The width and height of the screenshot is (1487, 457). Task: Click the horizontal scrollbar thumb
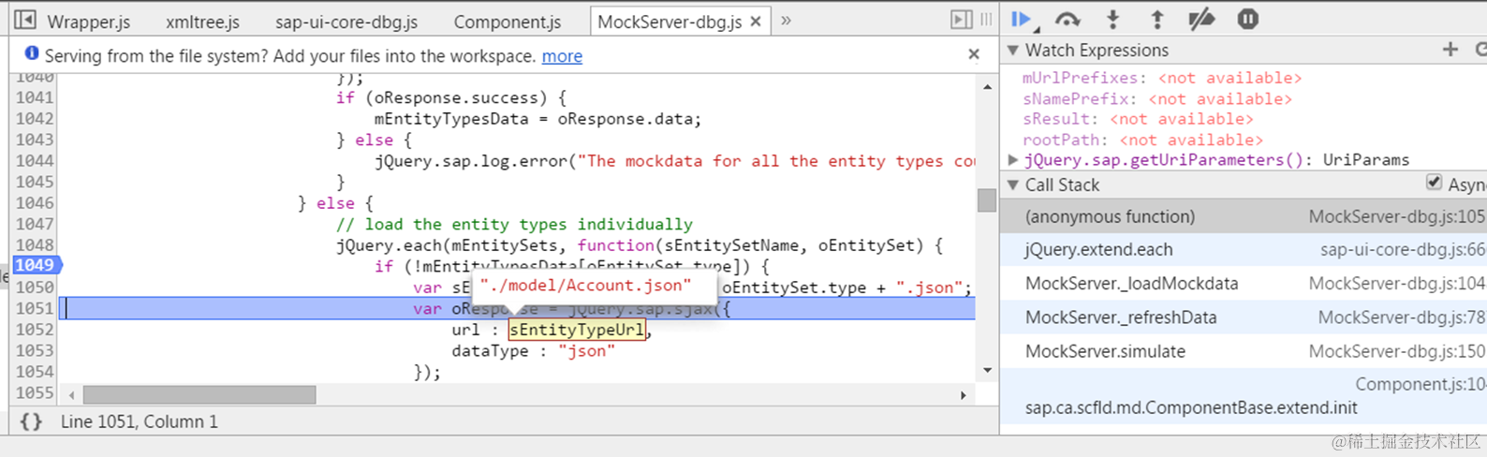point(199,395)
